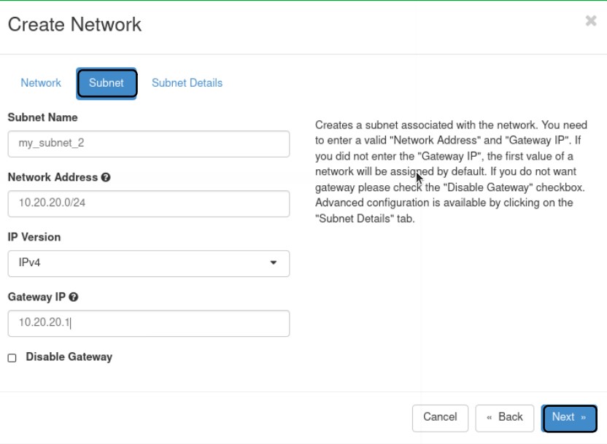The image size is (607, 444).
Task: Switch to the Network tab
Action: 41,83
